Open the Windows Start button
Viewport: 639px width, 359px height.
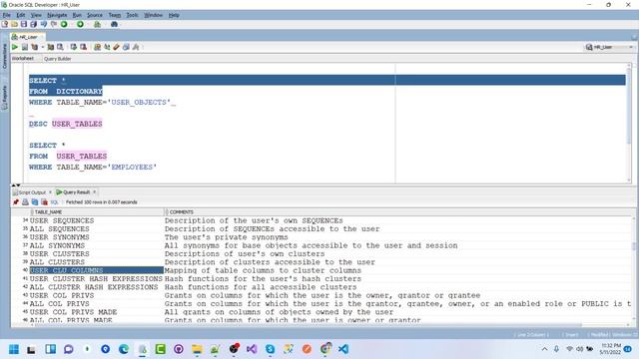coord(14,349)
